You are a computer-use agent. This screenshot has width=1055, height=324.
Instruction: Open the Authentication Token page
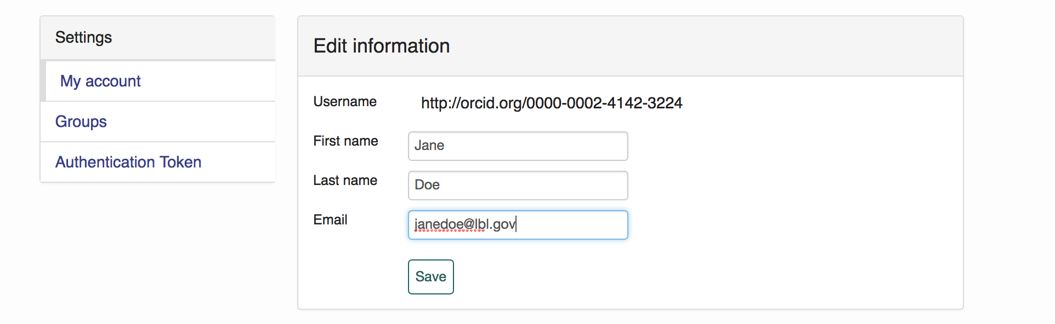click(128, 162)
